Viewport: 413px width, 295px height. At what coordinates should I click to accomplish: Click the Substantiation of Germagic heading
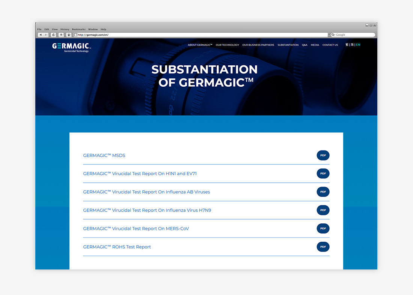tap(205, 76)
